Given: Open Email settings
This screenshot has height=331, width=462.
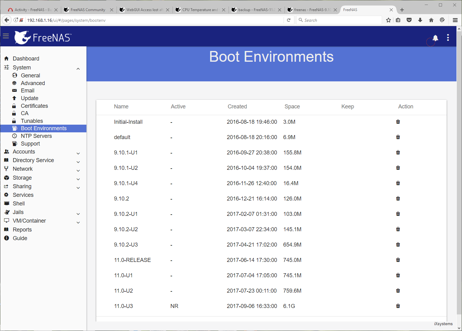Looking at the screenshot, I should point(28,91).
